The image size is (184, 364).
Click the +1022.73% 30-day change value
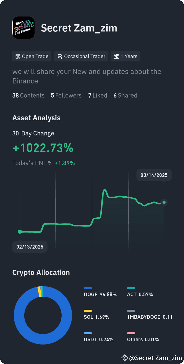click(43, 148)
